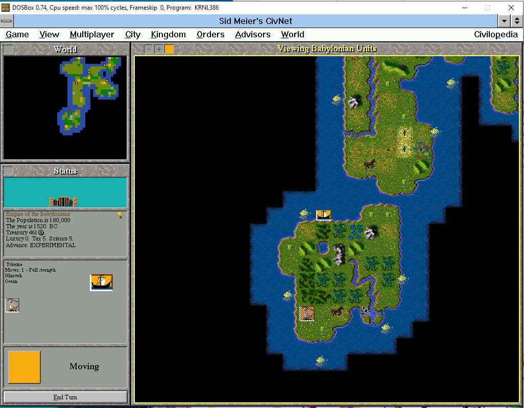Click the fish resource next to the city
This screenshot has height=408, width=524.
click(x=436, y=131)
